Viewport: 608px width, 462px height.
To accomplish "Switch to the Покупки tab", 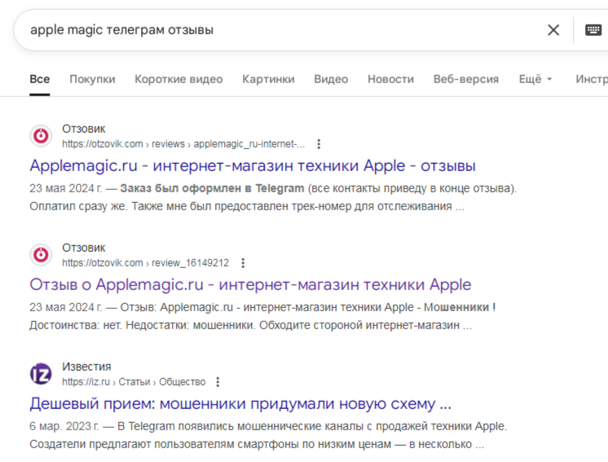I will (x=92, y=79).
